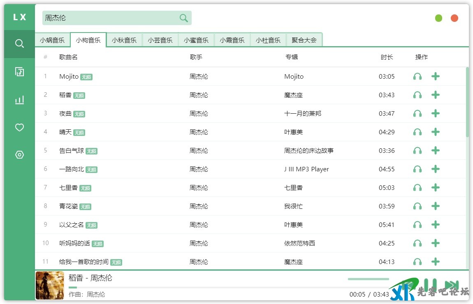The width and height of the screenshot is (473, 304).
Task: Click the magnifier icon in search box
Action: point(183,18)
